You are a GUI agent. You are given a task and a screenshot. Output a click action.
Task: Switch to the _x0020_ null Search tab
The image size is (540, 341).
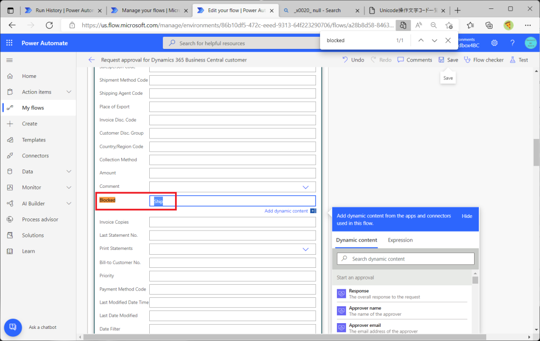point(322,11)
